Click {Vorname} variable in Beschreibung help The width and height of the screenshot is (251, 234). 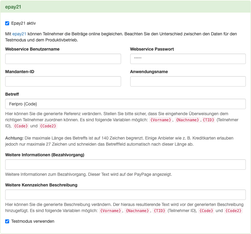pos(110,211)
